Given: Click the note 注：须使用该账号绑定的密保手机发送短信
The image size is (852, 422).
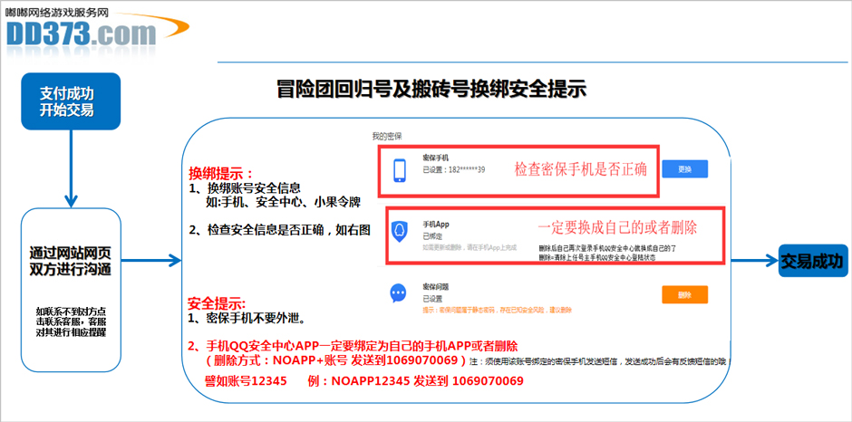Looking at the screenshot, I should [596, 360].
